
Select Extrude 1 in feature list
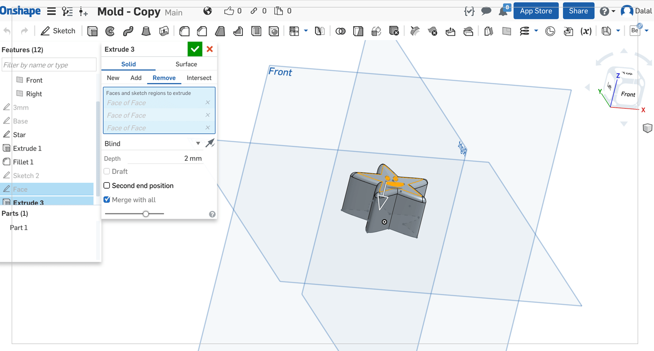pyautogui.click(x=27, y=148)
